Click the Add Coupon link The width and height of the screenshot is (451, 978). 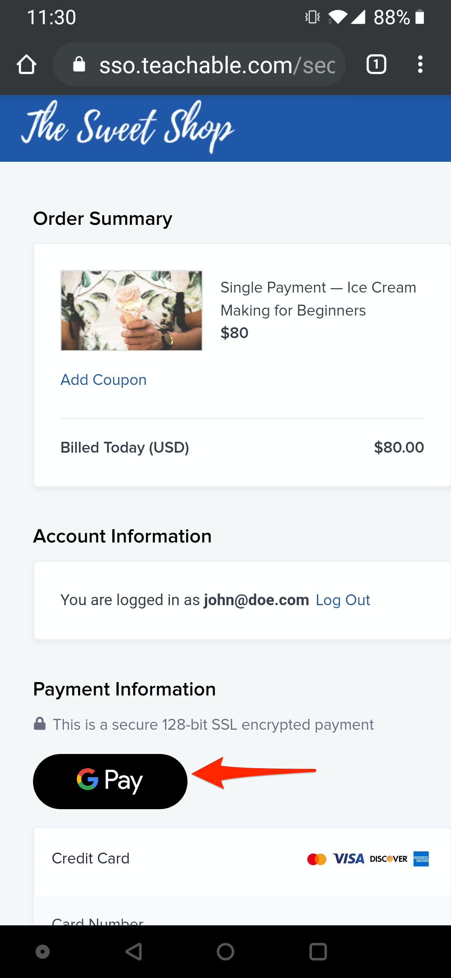pyautogui.click(x=104, y=379)
